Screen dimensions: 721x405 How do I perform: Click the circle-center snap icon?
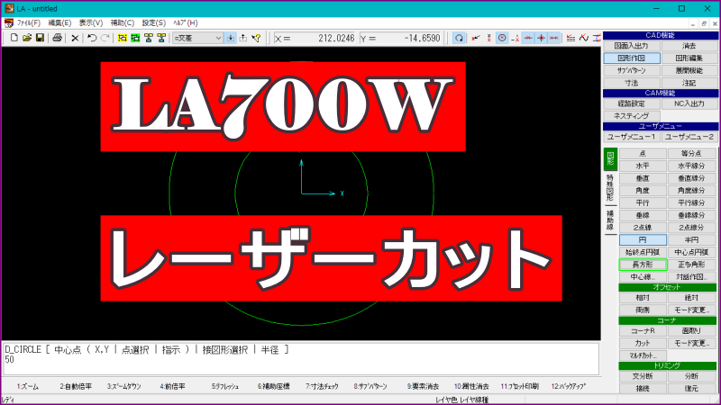pyautogui.click(x=502, y=38)
